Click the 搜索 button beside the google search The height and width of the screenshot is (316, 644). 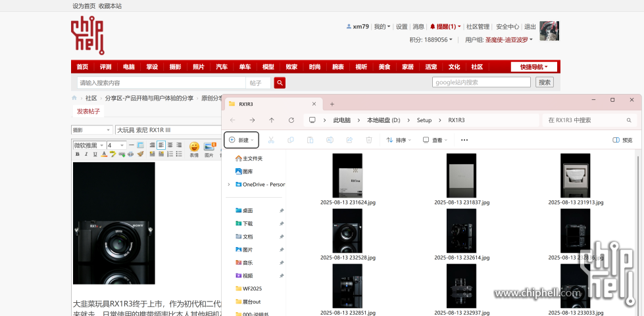545,82
